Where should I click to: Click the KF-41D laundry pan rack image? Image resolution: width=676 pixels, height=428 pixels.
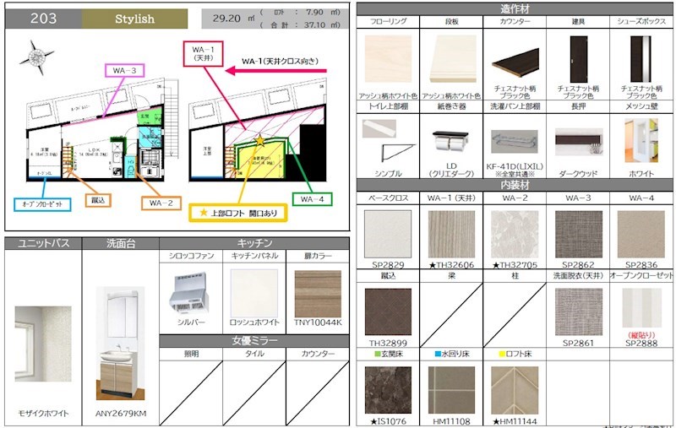[x=514, y=141]
